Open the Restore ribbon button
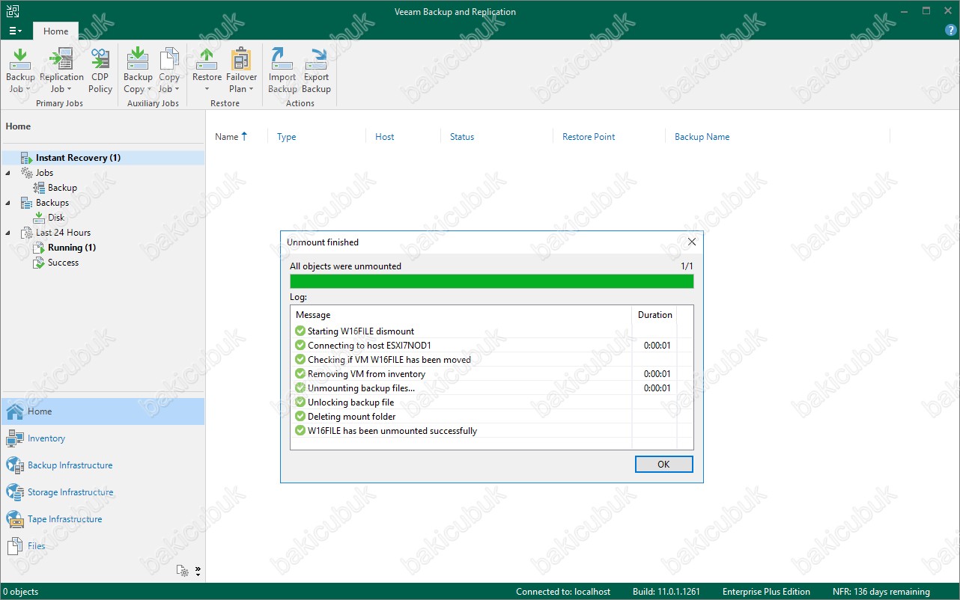Screen dimensions: 960x600 point(207,71)
